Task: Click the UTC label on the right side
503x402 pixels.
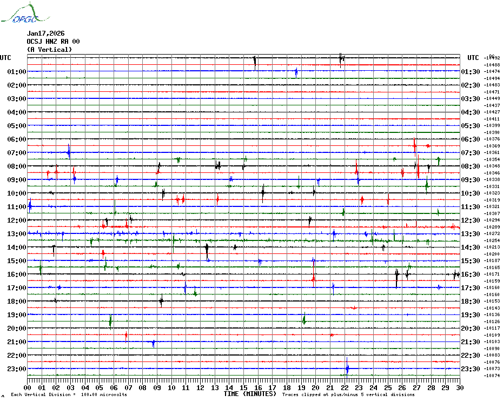Action: coord(473,58)
